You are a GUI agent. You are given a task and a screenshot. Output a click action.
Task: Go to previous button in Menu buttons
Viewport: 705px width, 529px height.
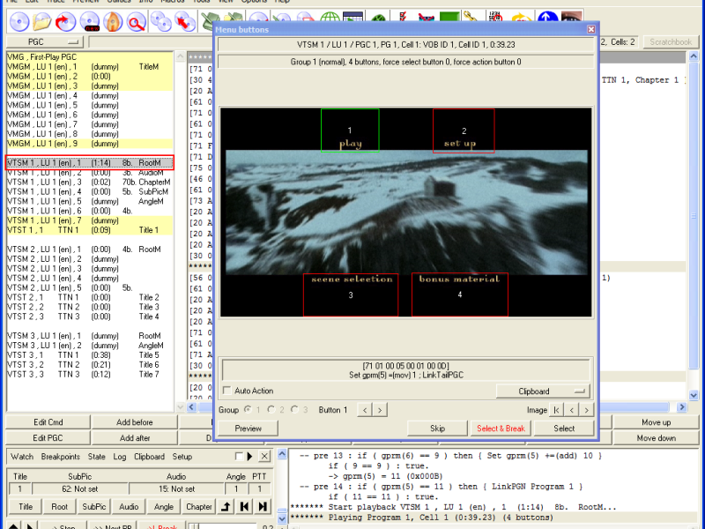pyautogui.click(x=365, y=410)
